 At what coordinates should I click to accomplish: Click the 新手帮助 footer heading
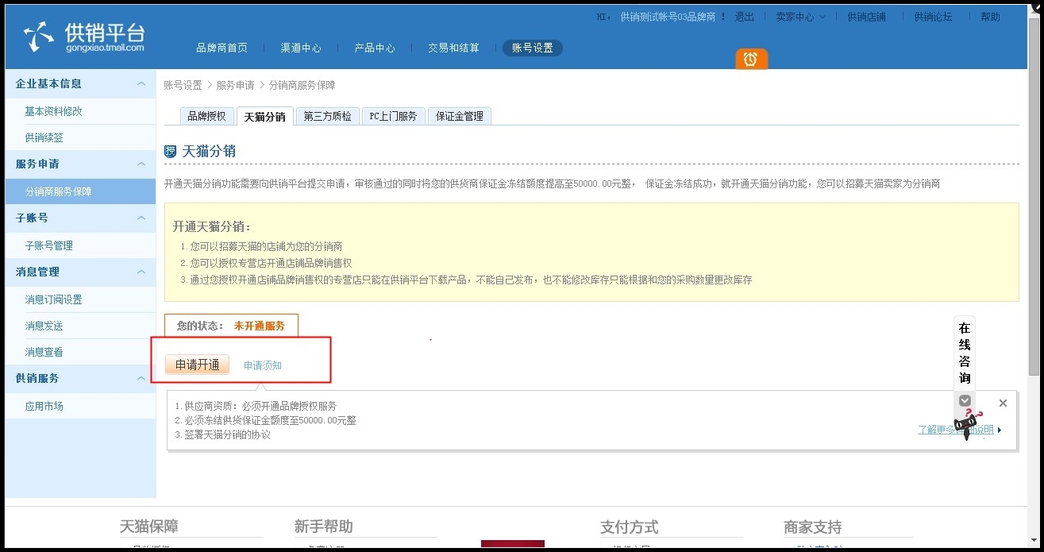point(324,527)
